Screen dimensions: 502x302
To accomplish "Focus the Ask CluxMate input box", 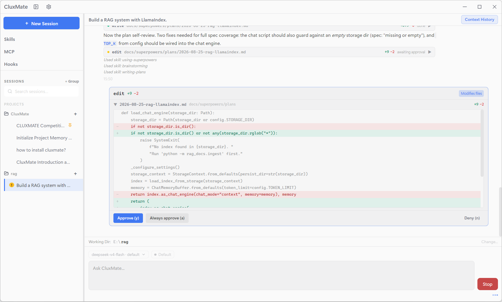I will (281, 275).
